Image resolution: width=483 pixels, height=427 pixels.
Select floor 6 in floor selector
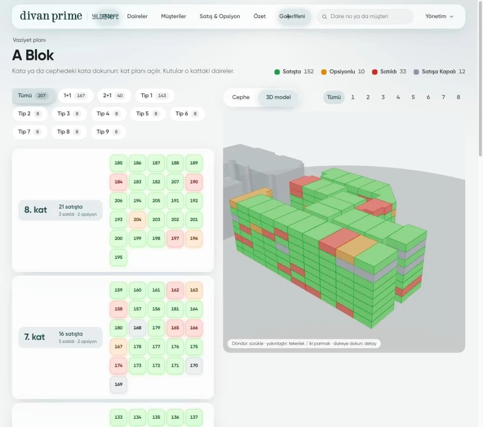428,97
